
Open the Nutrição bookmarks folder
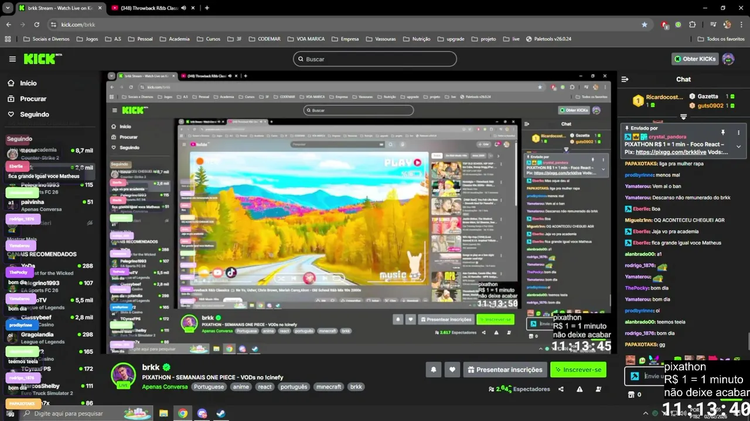tap(416, 39)
